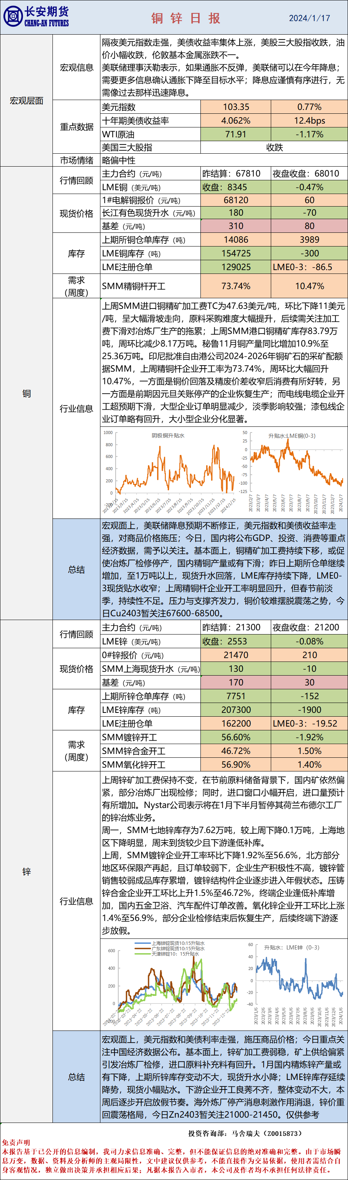This screenshot has width=348, height=1180.
Task: Click the 上期所铜仓单库存 value 14086
Action: (236, 240)
